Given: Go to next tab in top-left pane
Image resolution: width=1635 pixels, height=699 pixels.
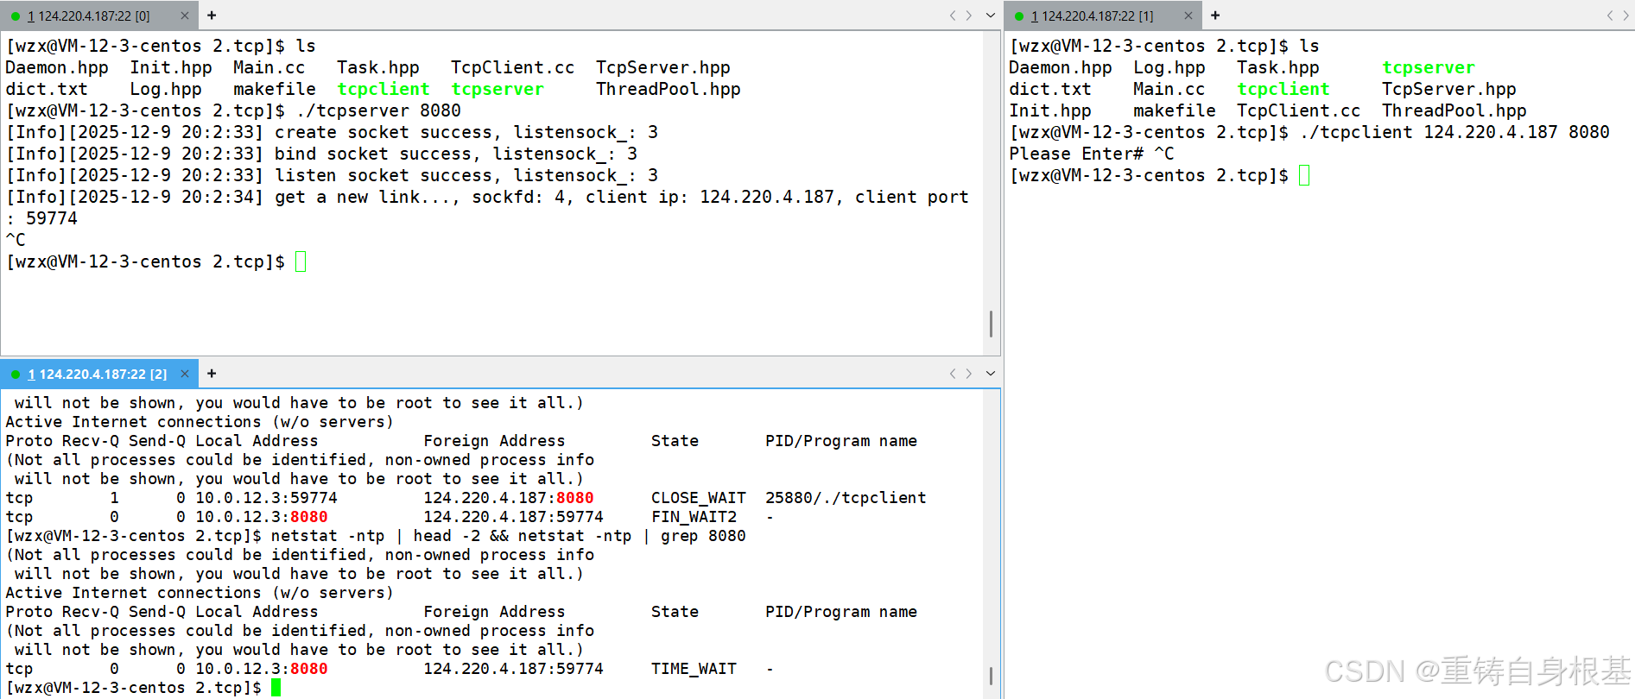Looking at the screenshot, I should [969, 16].
